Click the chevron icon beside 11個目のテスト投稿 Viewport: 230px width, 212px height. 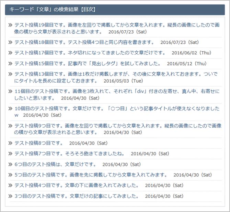(10, 91)
